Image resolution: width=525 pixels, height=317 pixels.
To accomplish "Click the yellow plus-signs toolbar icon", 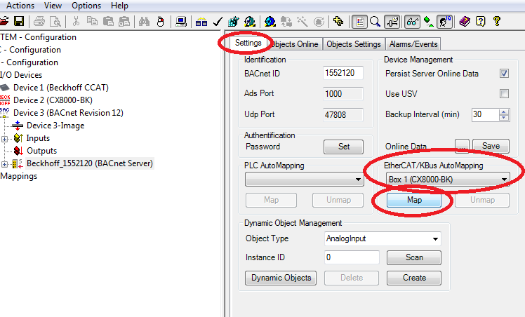I will click(338, 22).
